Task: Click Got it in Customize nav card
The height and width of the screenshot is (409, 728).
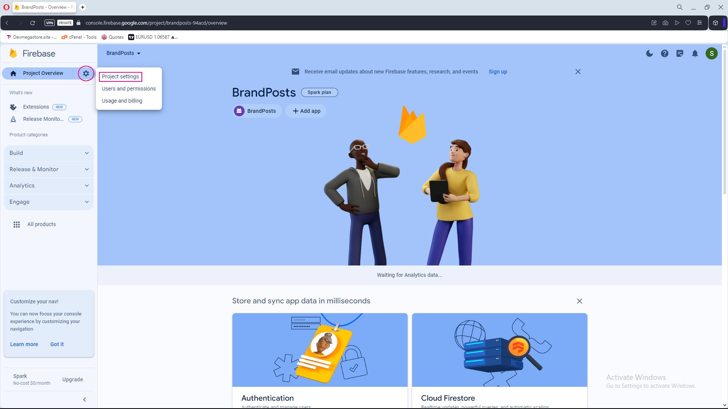Action: click(57, 344)
